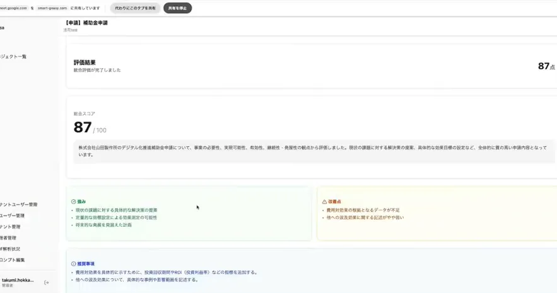Click the summary paragraph starting 株式会社山田製作所

tap(313, 151)
